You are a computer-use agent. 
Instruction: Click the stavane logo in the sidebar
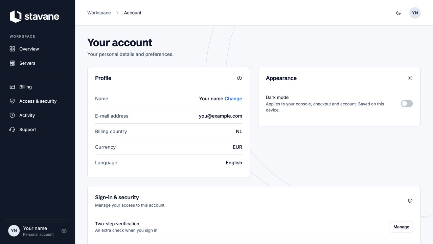(x=35, y=16)
